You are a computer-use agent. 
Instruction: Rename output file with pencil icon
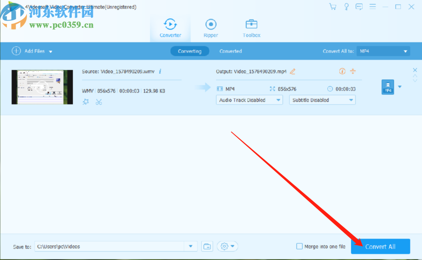tap(292, 72)
